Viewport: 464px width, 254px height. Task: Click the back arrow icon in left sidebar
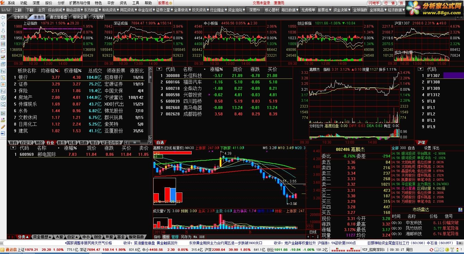click(x=3, y=17)
